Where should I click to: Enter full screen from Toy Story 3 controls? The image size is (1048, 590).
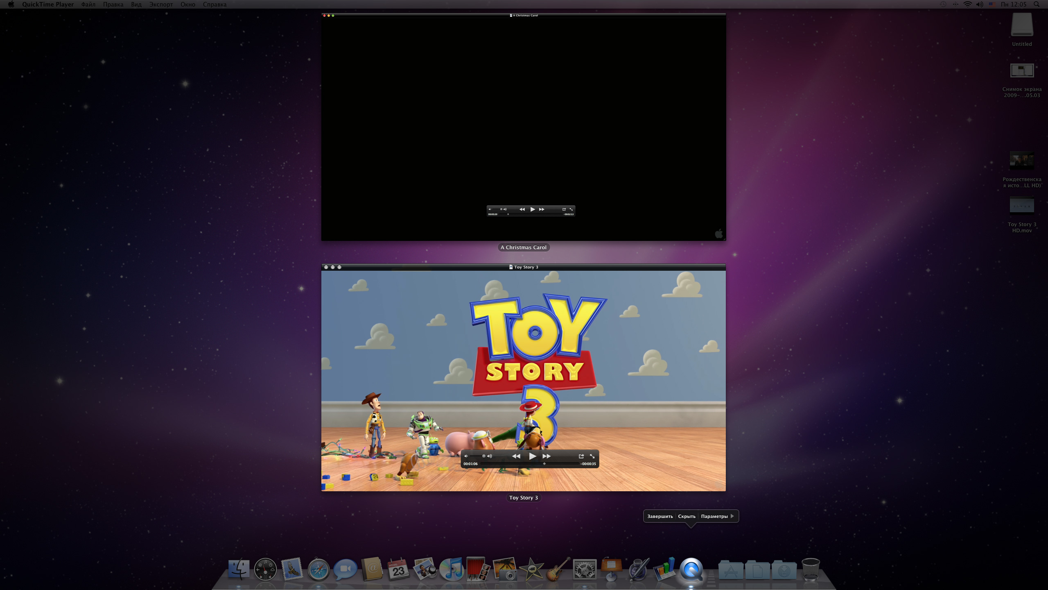[x=592, y=456]
